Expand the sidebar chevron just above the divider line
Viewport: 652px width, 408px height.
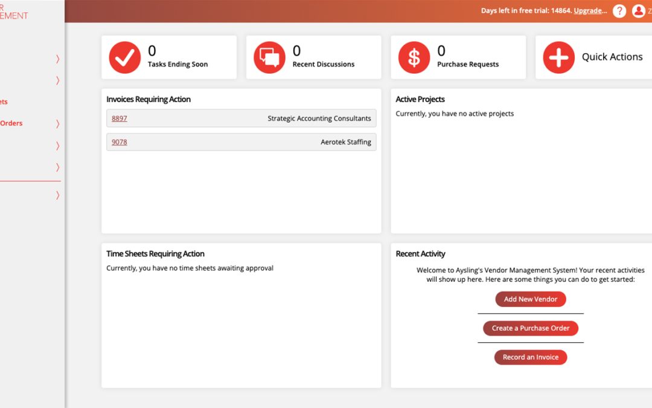[x=58, y=167]
